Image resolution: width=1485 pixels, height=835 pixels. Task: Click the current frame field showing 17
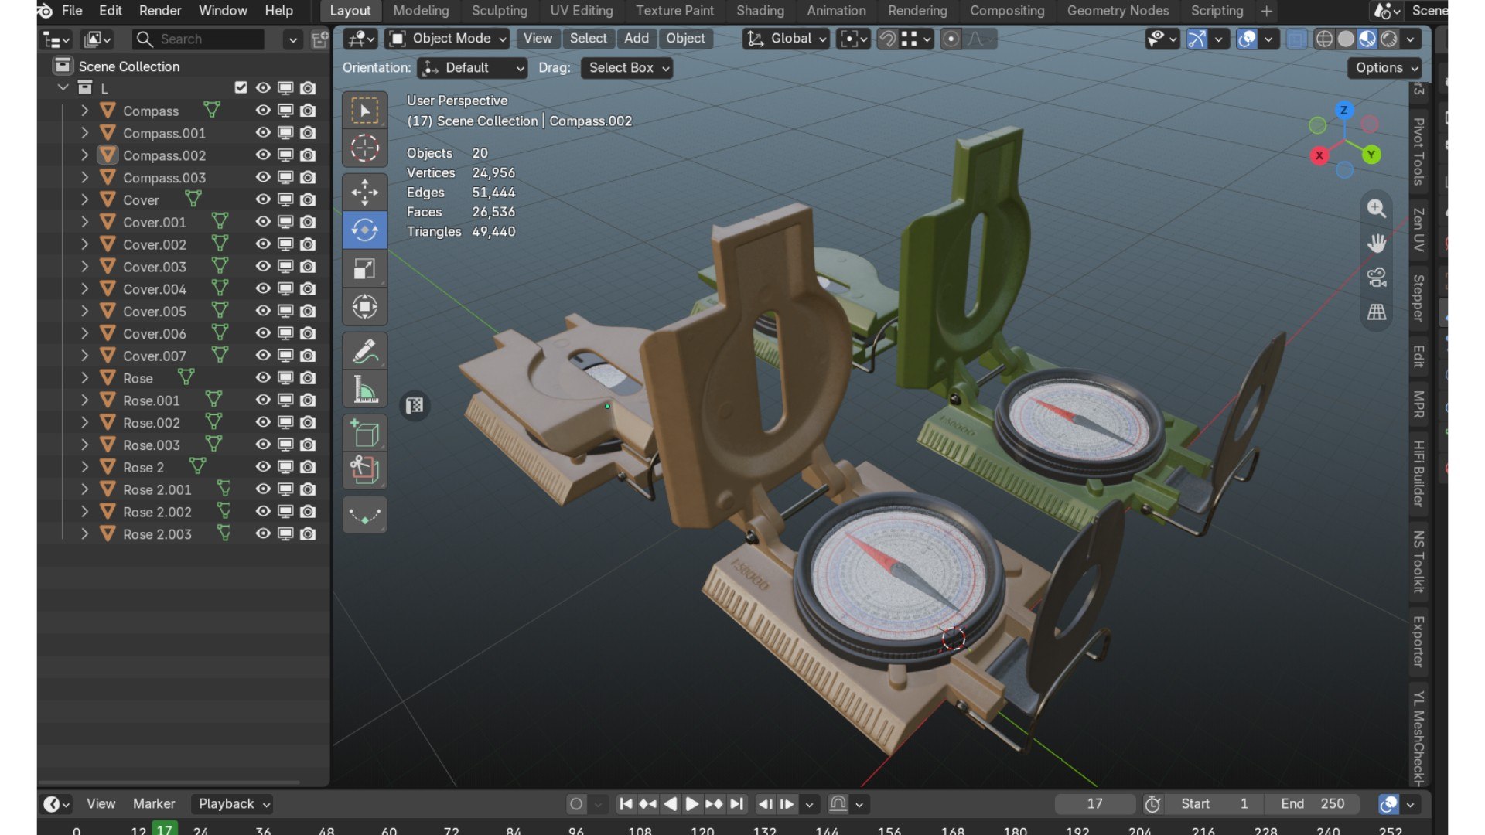(x=1094, y=804)
